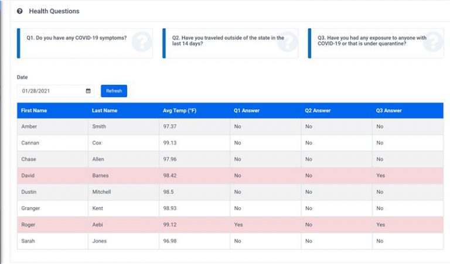Sort by First Name column header
This screenshot has height=264, width=450.
click(34, 111)
